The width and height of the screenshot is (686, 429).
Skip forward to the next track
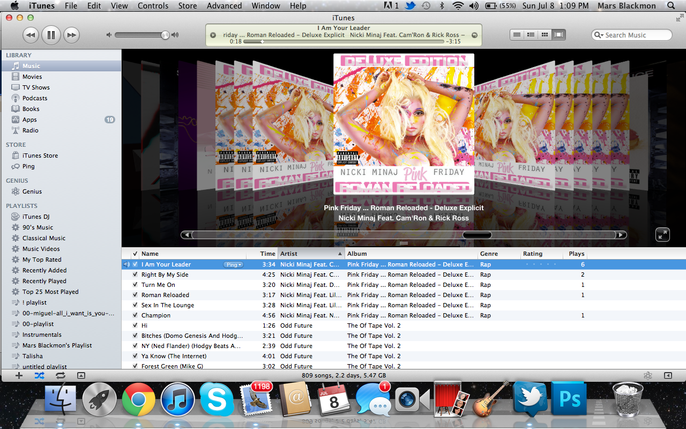click(x=71, y=35)
